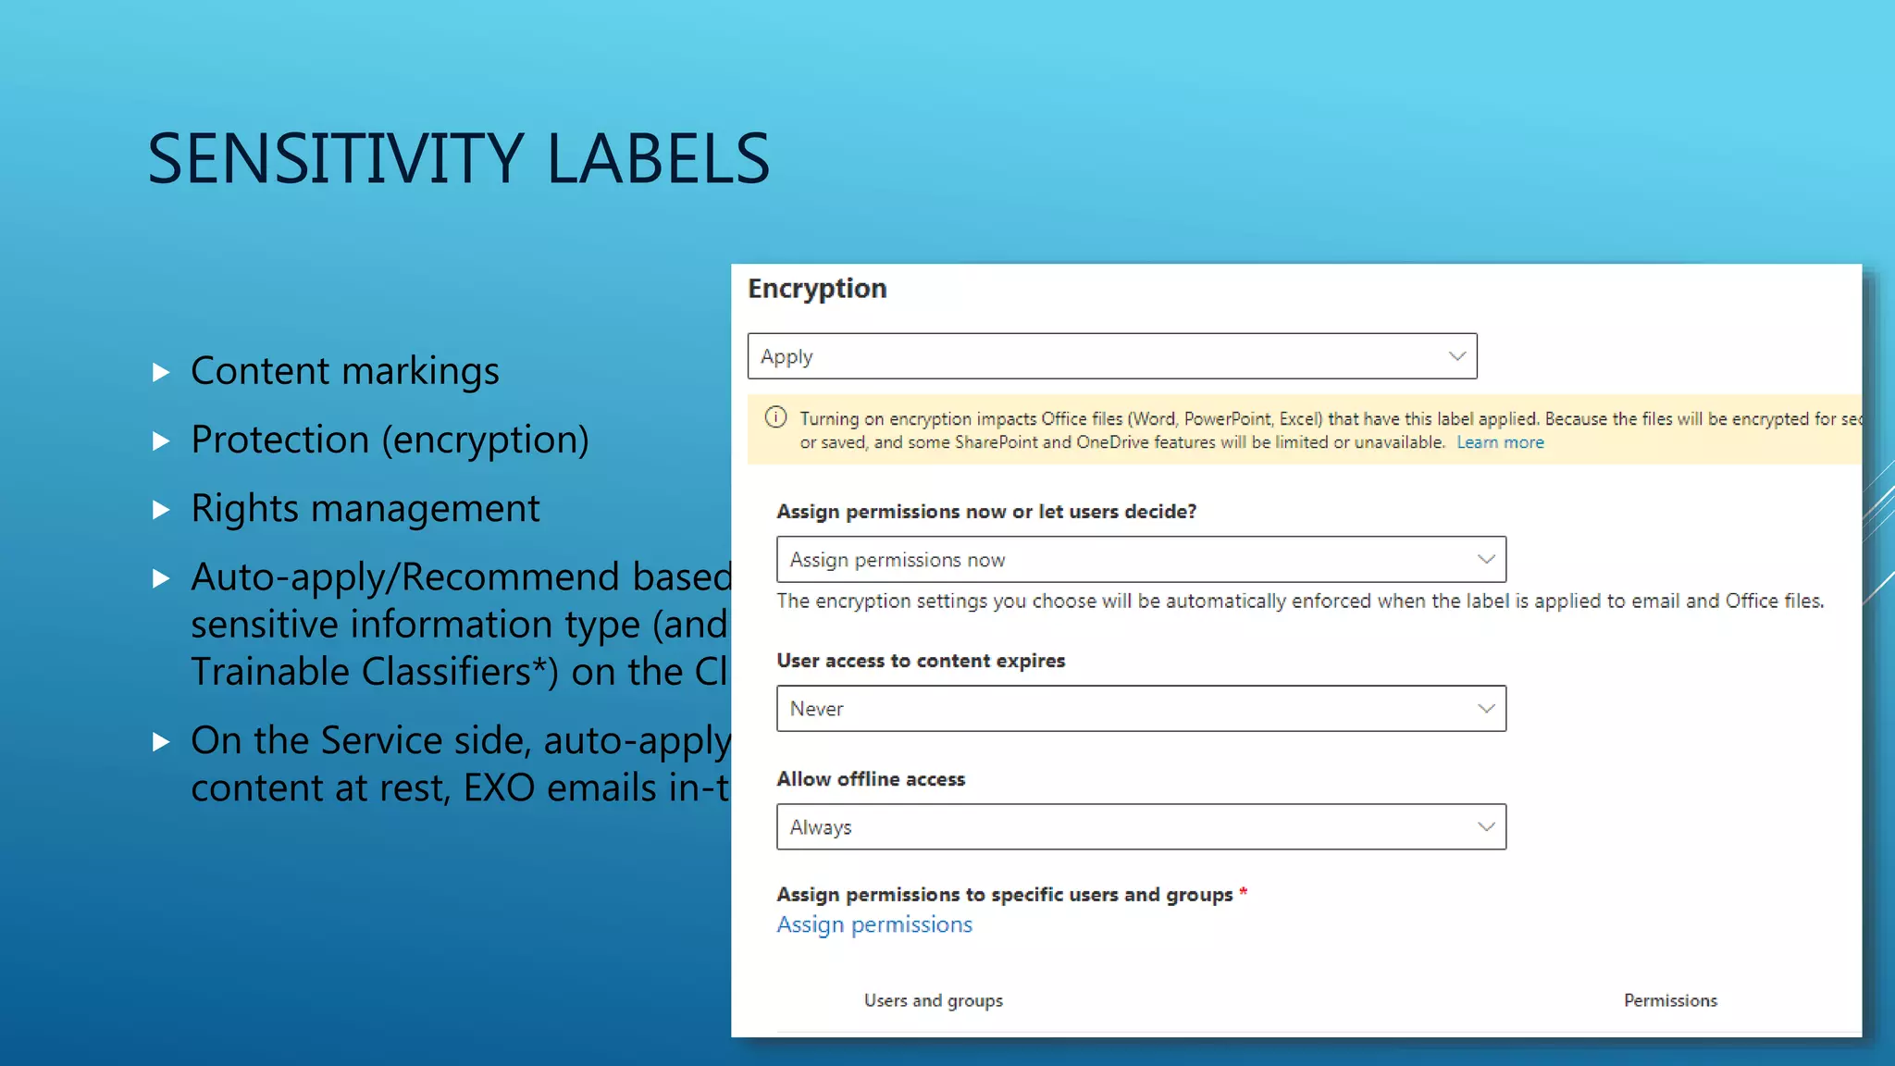This screenshot has height=1066, width=1895.
Task: Click the Assign permissions link
Action: tap(874, 924)
